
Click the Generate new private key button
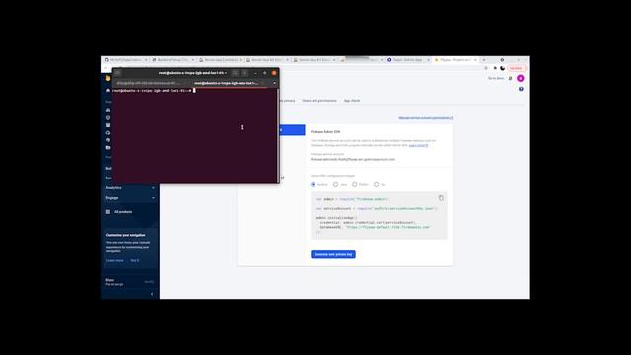(333, 254)
